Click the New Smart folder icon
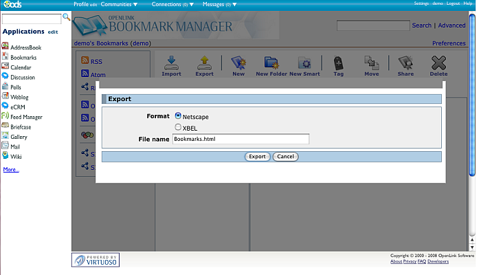Image resolution: width=481 pixels, height=275 pixels. click(x=304, y=63)
